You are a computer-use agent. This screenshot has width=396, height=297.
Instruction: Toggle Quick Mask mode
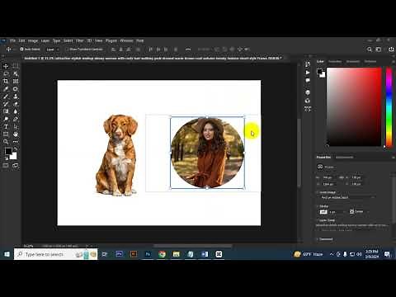(x=6, y=165)
